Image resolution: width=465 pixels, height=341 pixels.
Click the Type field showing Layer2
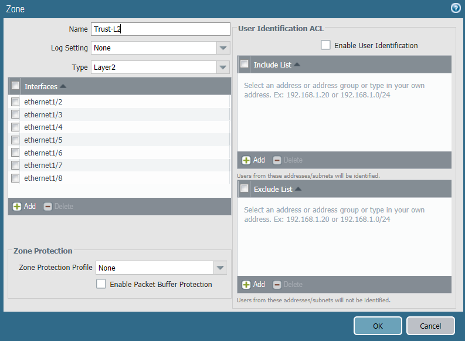[x=154, y=67]
